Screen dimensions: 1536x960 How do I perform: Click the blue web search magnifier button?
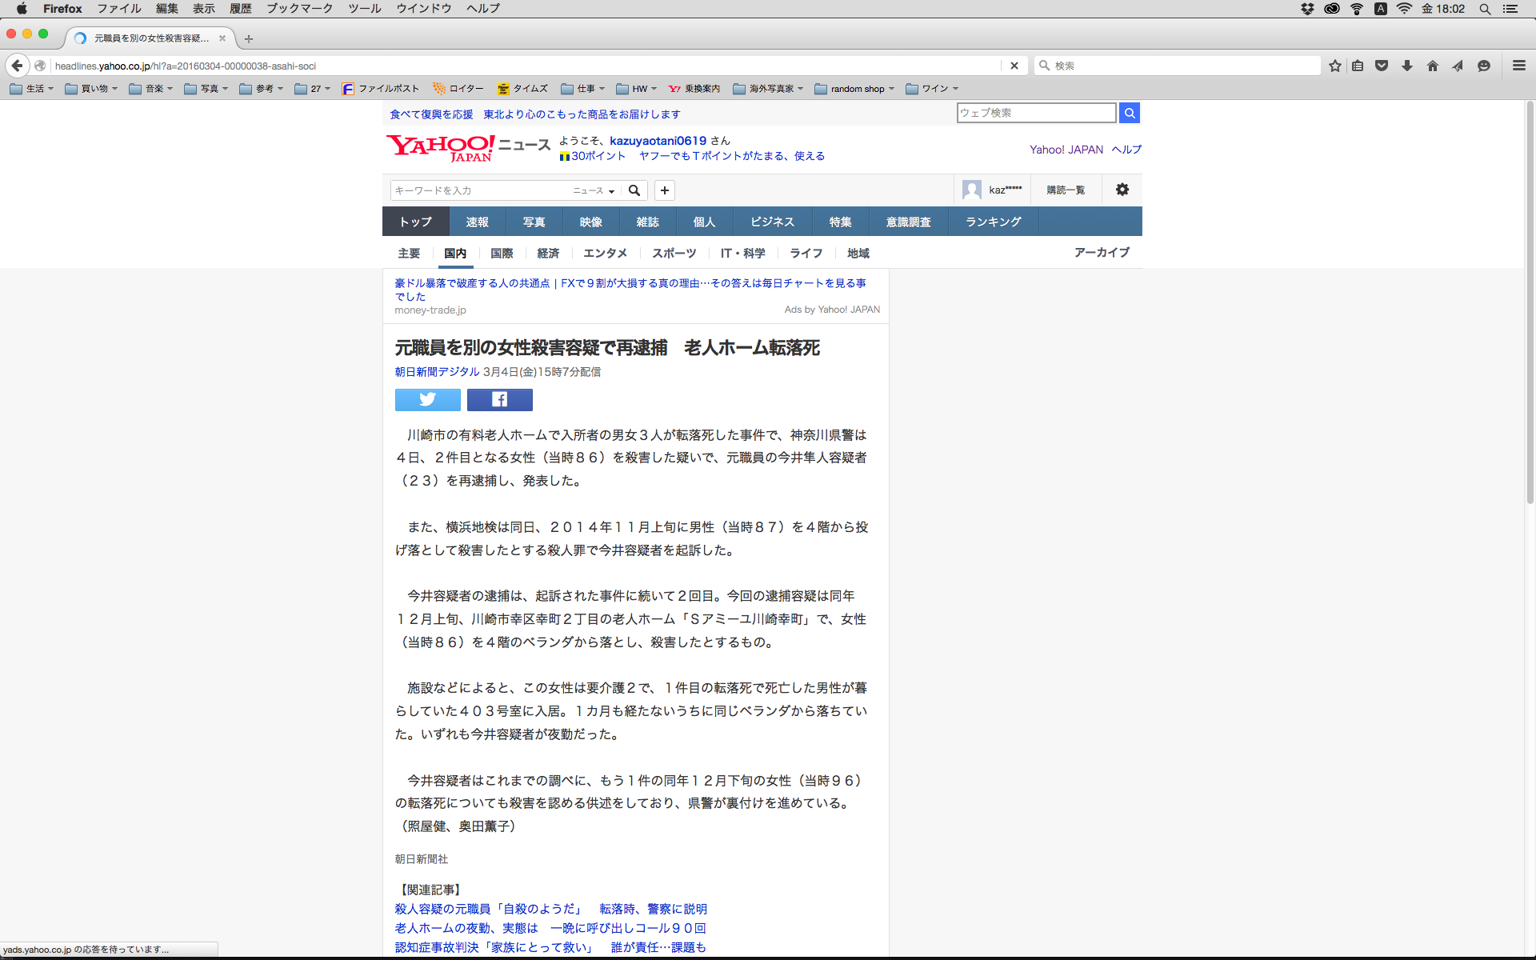[x=1129, y=113]
